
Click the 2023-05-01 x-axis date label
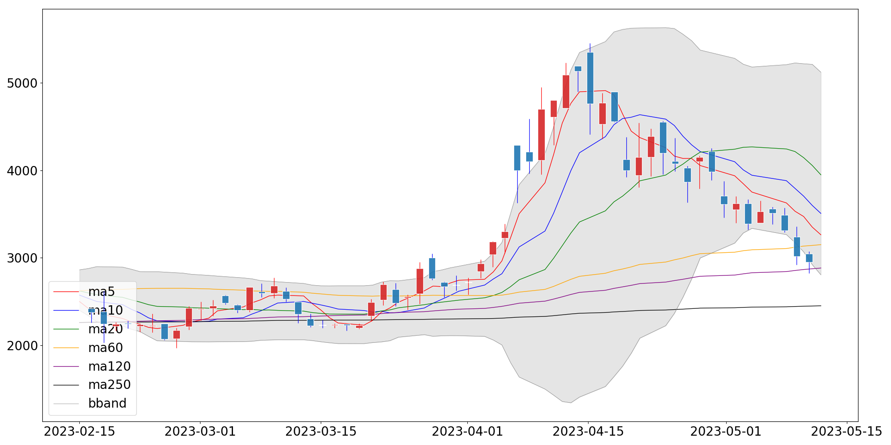point(726,432)
